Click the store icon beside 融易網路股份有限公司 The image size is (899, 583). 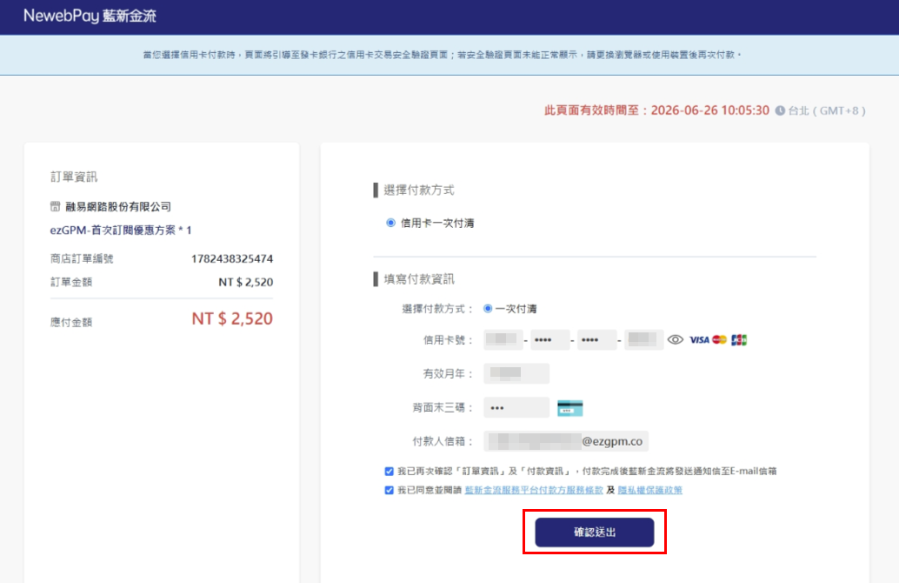[55, 206]
